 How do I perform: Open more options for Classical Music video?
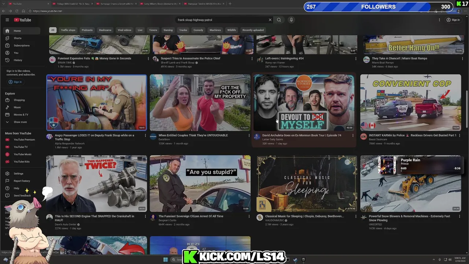[x=356, y=217]
